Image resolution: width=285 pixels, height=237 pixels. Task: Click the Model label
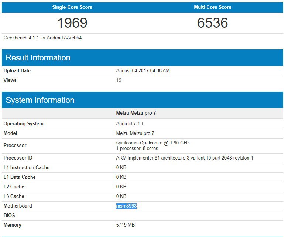tap(10, 133)
